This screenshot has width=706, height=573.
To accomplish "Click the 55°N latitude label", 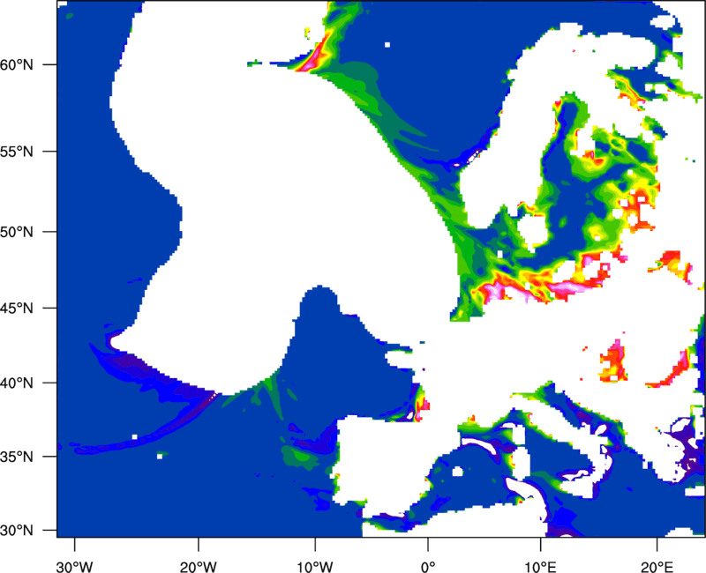I will pos(17,152).
